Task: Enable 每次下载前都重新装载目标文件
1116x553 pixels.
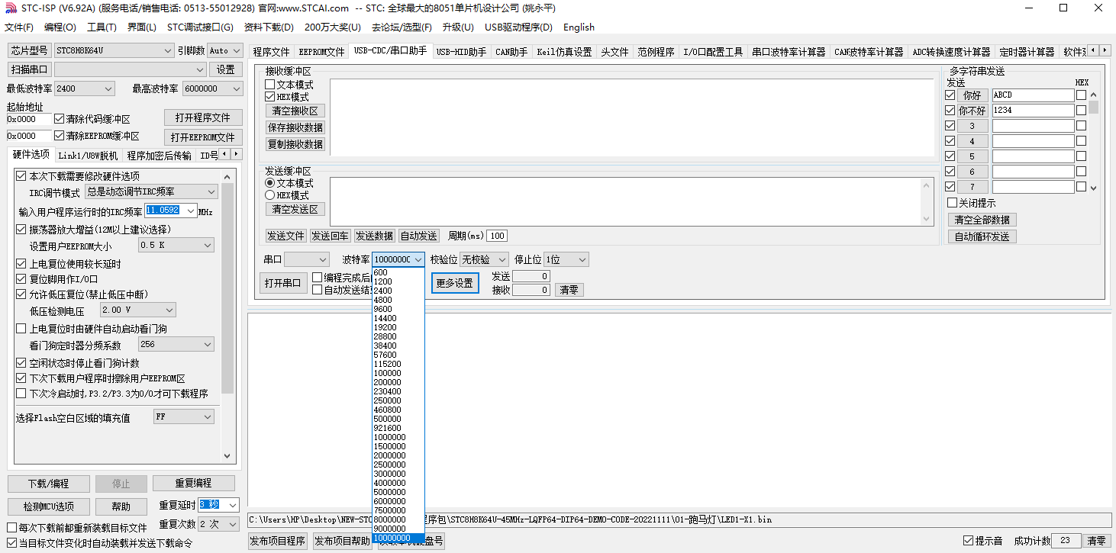Action: tap(11, 527)
